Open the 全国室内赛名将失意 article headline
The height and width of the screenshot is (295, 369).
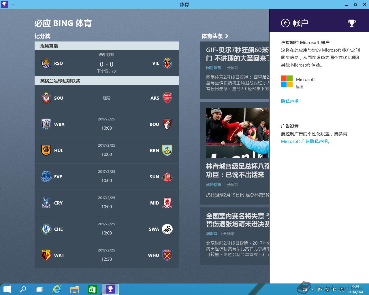[238, 220]
